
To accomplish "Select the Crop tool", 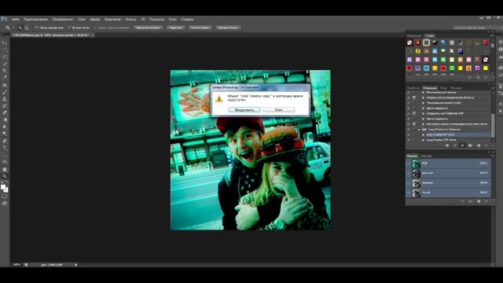I will pos(5,71).
